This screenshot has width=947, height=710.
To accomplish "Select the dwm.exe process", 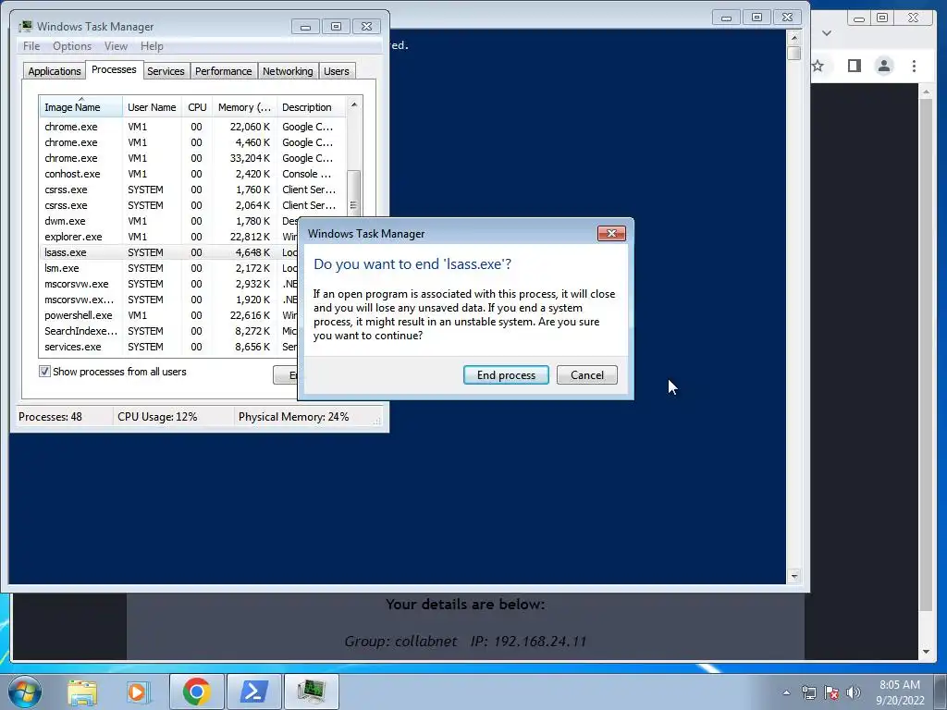I will point(169,221).
